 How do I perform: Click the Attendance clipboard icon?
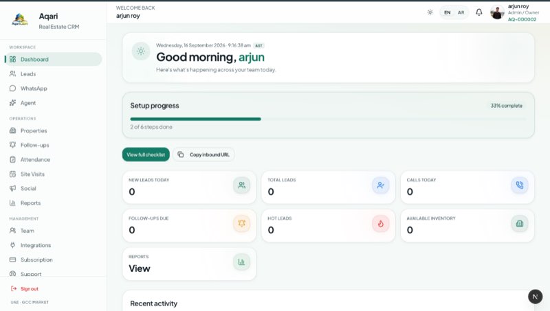12,159
